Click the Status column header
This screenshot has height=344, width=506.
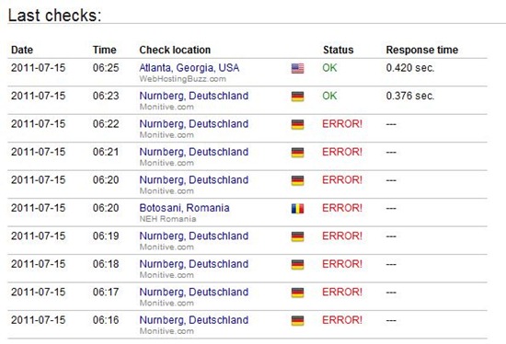click(339, 50)
